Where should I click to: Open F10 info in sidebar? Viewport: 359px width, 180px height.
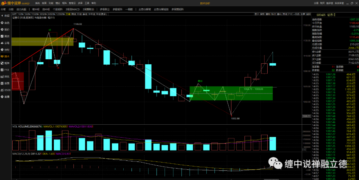[5, 70]
